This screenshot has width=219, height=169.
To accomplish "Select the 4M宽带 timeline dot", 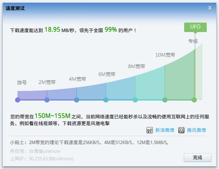I will click(76, 100).
